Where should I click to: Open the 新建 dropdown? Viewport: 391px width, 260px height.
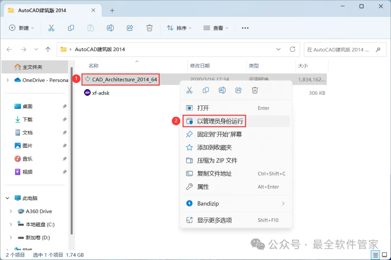21,28
